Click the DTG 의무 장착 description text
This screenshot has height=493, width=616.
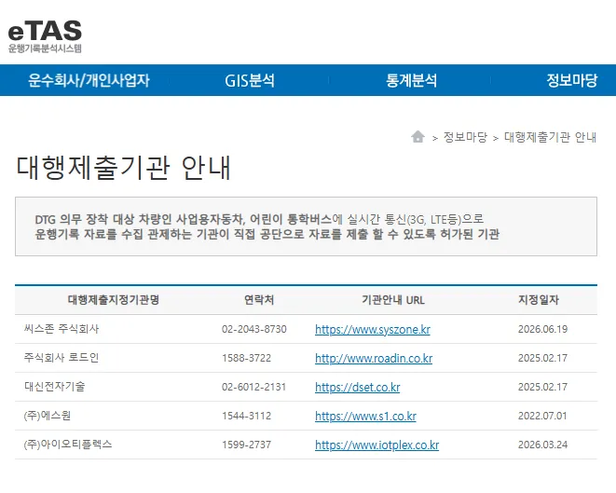tap(267, 226)
